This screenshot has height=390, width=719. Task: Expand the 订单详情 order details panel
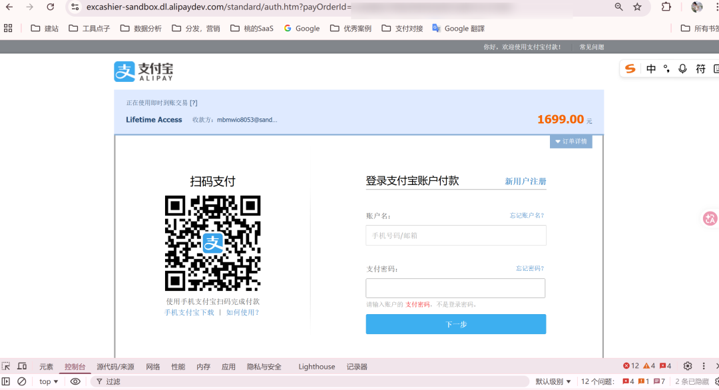pyautogui.click(x=571, y=141)
